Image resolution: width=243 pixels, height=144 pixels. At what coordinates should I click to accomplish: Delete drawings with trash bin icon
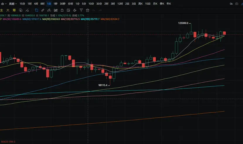click(x=88, y=10)
